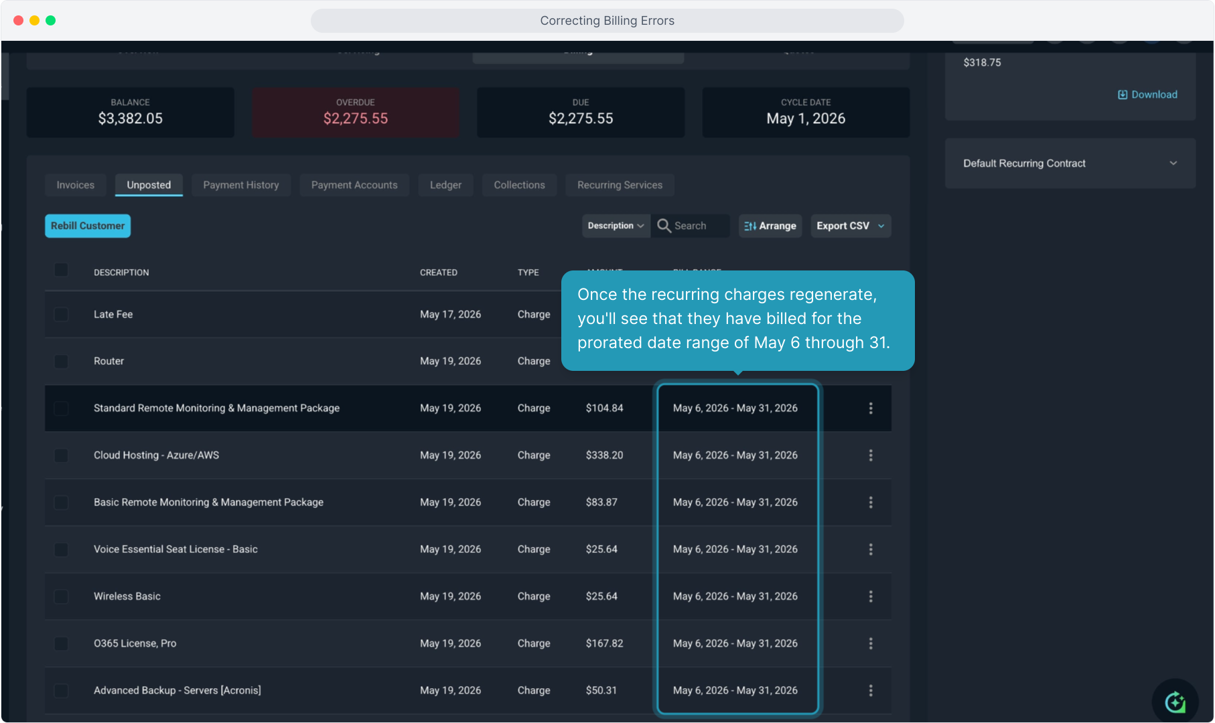The width and height of the screenshot is (1215, 723).
Task: Sort by the CREATED column header
Action: click(x=439, y=272)
